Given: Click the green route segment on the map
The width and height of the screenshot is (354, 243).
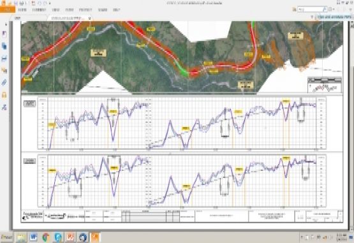Looking at the screenshot, I should coord(182,68).
